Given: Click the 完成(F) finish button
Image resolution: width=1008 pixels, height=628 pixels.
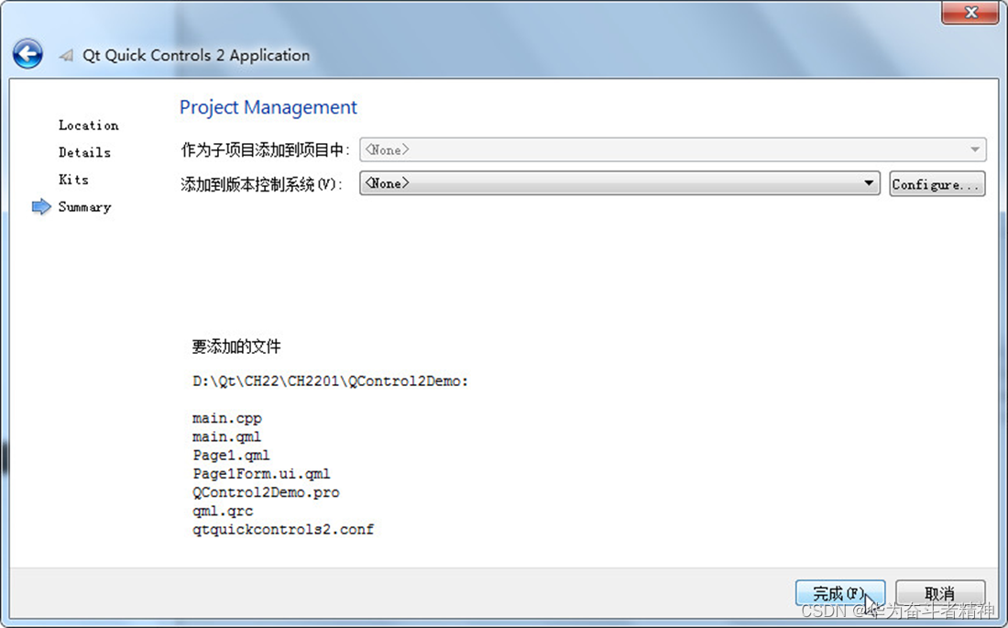Looking at the screenshot, I should 839,592.
